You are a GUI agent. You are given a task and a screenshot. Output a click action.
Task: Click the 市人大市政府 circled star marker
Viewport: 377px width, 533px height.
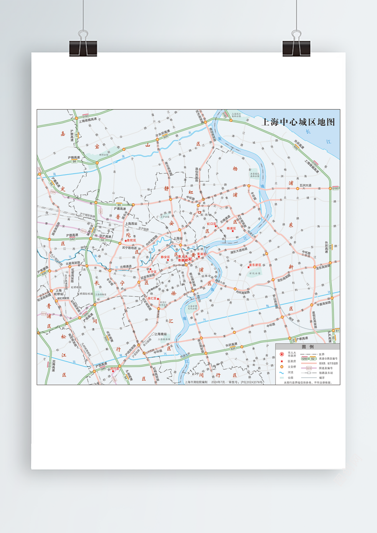pyautogui.click(x=190, y=258)
